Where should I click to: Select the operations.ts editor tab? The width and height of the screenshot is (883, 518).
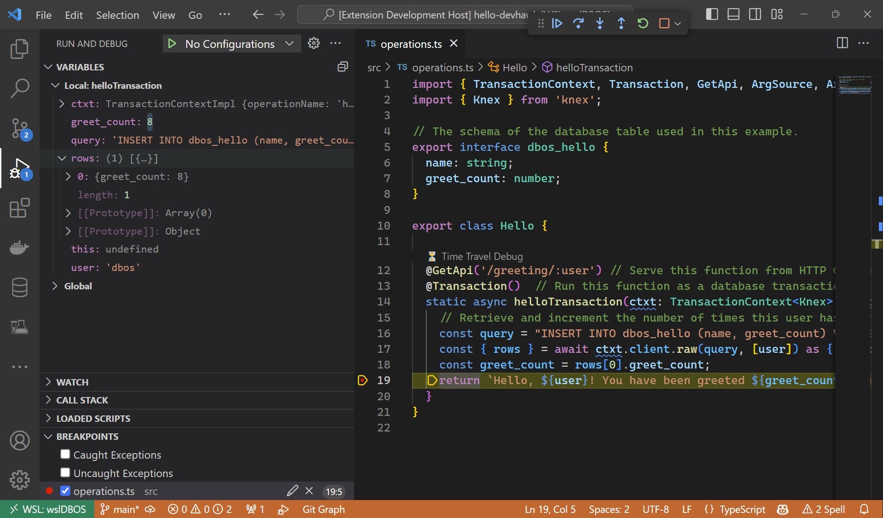pyautogui.click(x=411, y=44)
